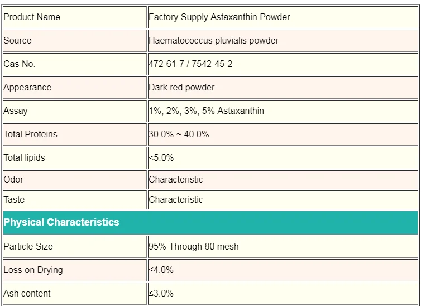Select '95% Through 80 mesh' cell
Image resolution: width=426 pixels, height=306 pixels.
pos(194,246)
